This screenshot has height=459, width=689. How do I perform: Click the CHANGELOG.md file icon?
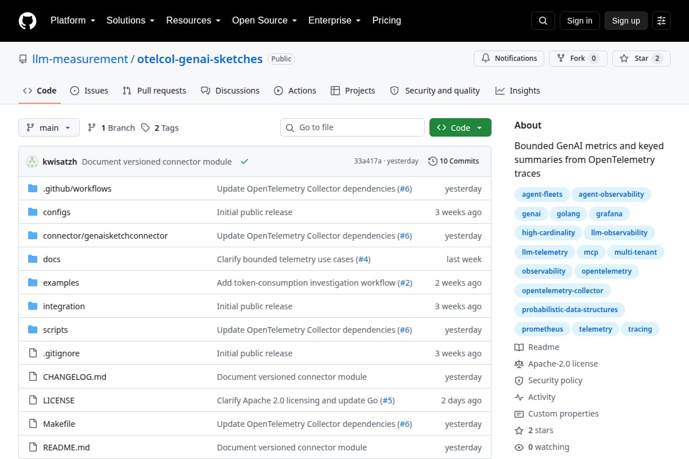coord(33,377)
